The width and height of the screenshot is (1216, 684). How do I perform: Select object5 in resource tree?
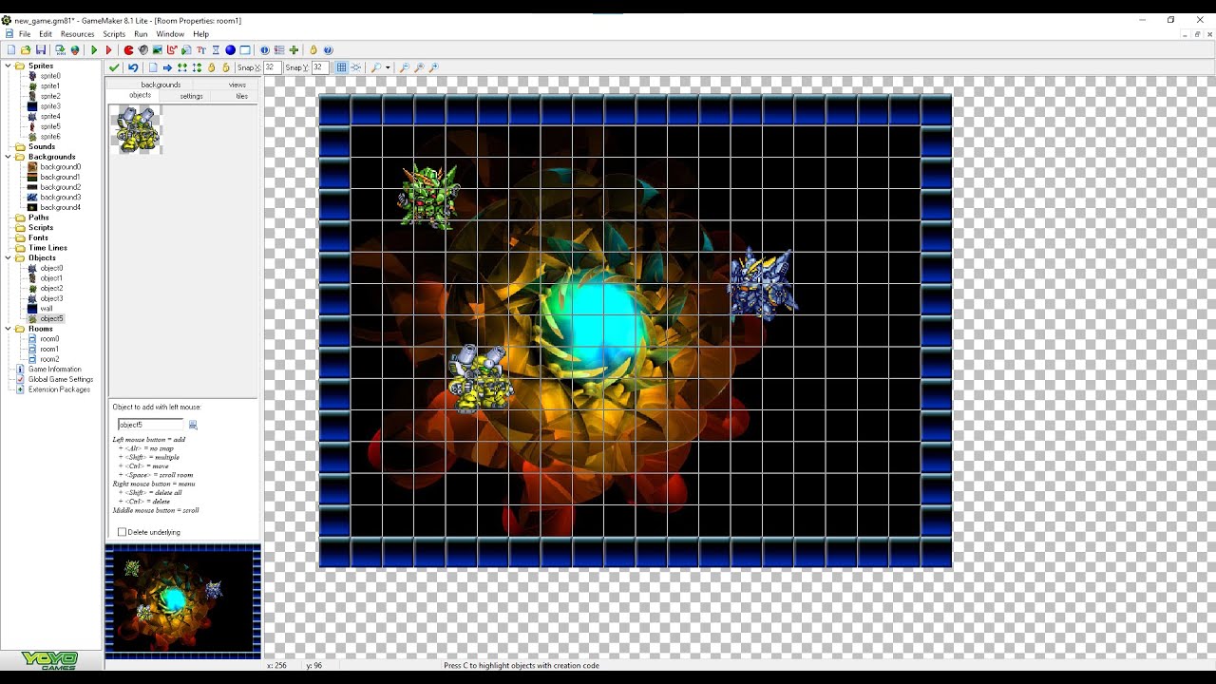click(x=51, y=318)
